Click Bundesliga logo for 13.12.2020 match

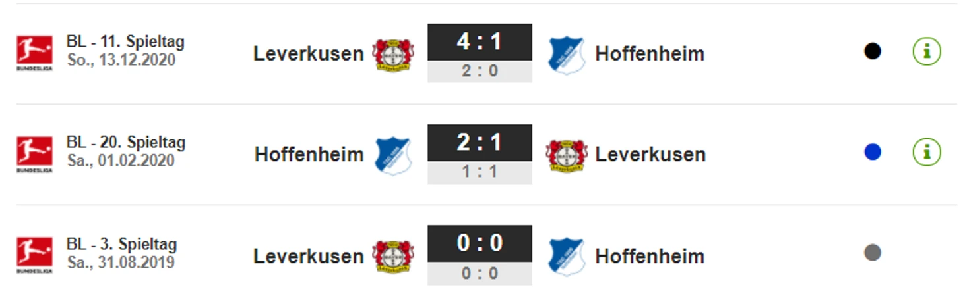34,53
